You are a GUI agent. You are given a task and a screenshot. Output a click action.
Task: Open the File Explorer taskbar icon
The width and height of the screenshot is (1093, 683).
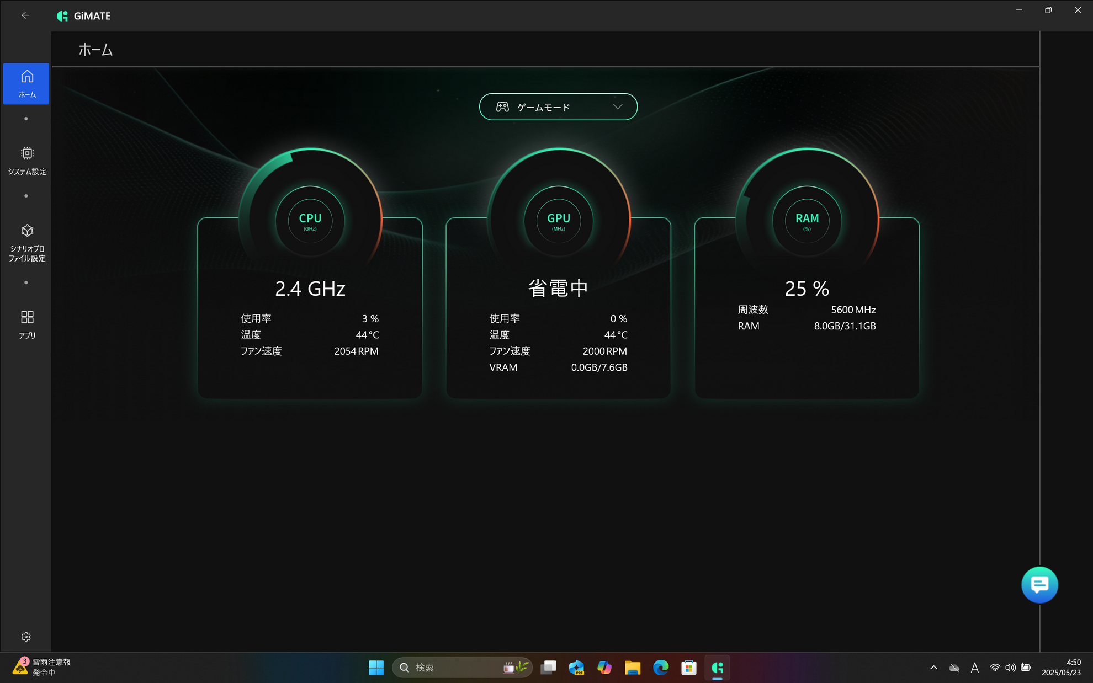point(632,668)
